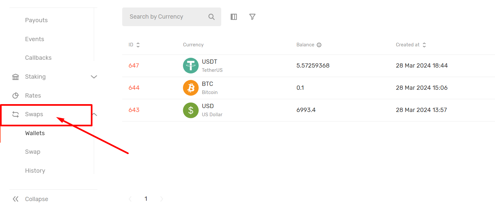Click the USDT Tether coin icon
The image size is (495, 205).
click(x=190, y=66)
